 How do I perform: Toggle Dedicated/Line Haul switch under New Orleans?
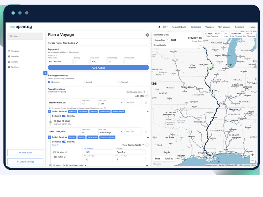64,116
